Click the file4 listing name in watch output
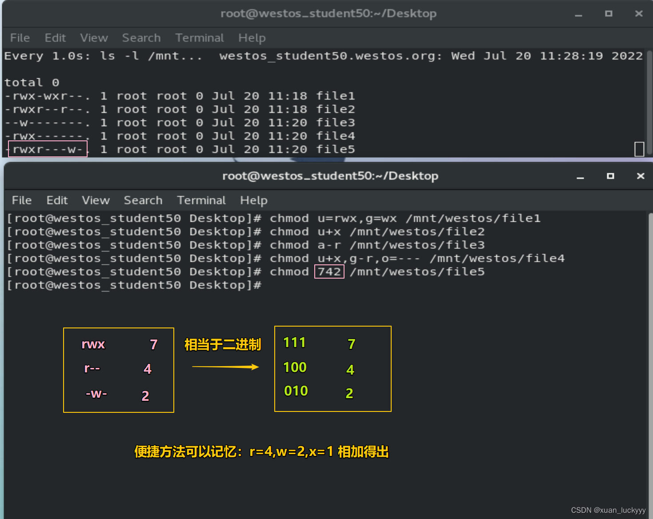 coord(336,136)
